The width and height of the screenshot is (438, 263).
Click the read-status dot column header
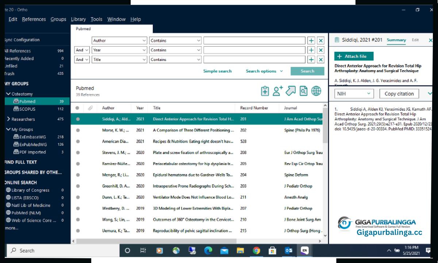(77, 108)
